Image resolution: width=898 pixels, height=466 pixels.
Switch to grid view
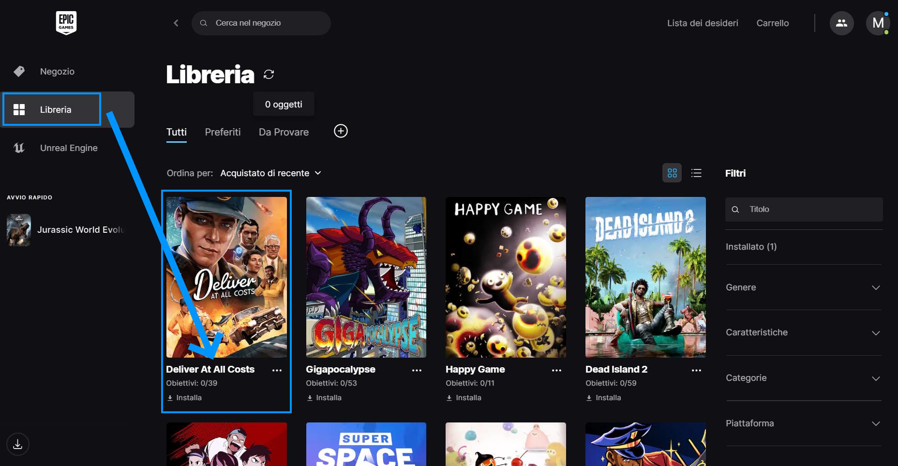[x=672, y=173]
